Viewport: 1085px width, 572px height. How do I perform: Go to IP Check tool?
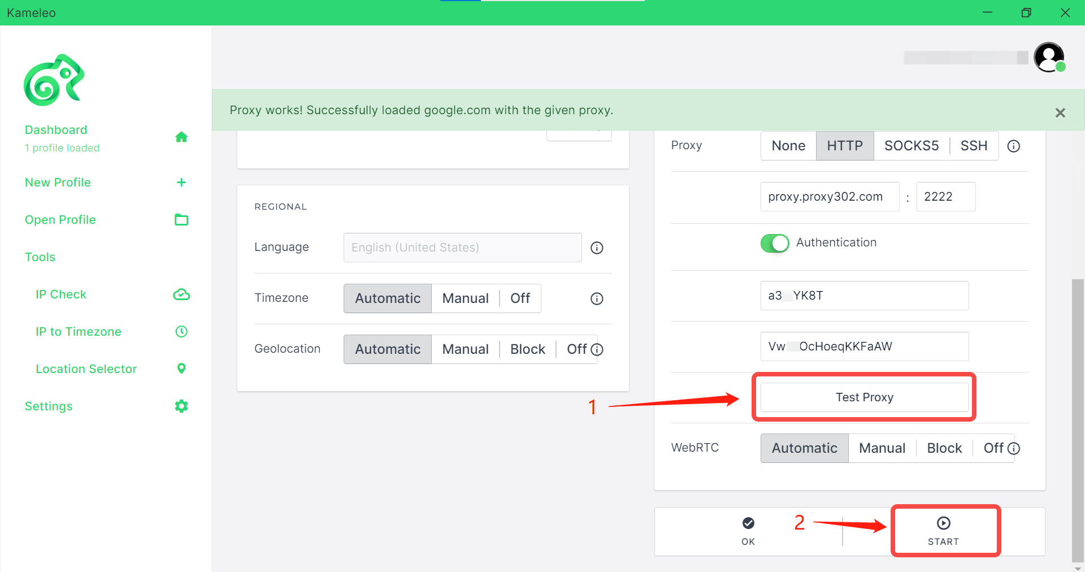tap(61, 294)
